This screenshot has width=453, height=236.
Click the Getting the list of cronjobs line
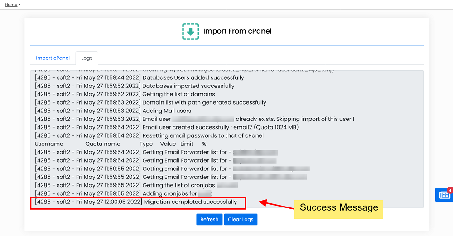click(x=136, y=185)
